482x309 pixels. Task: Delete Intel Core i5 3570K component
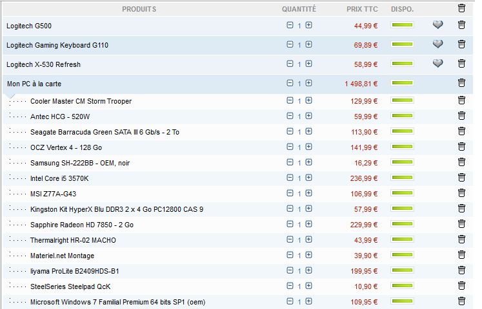point(461,178)
